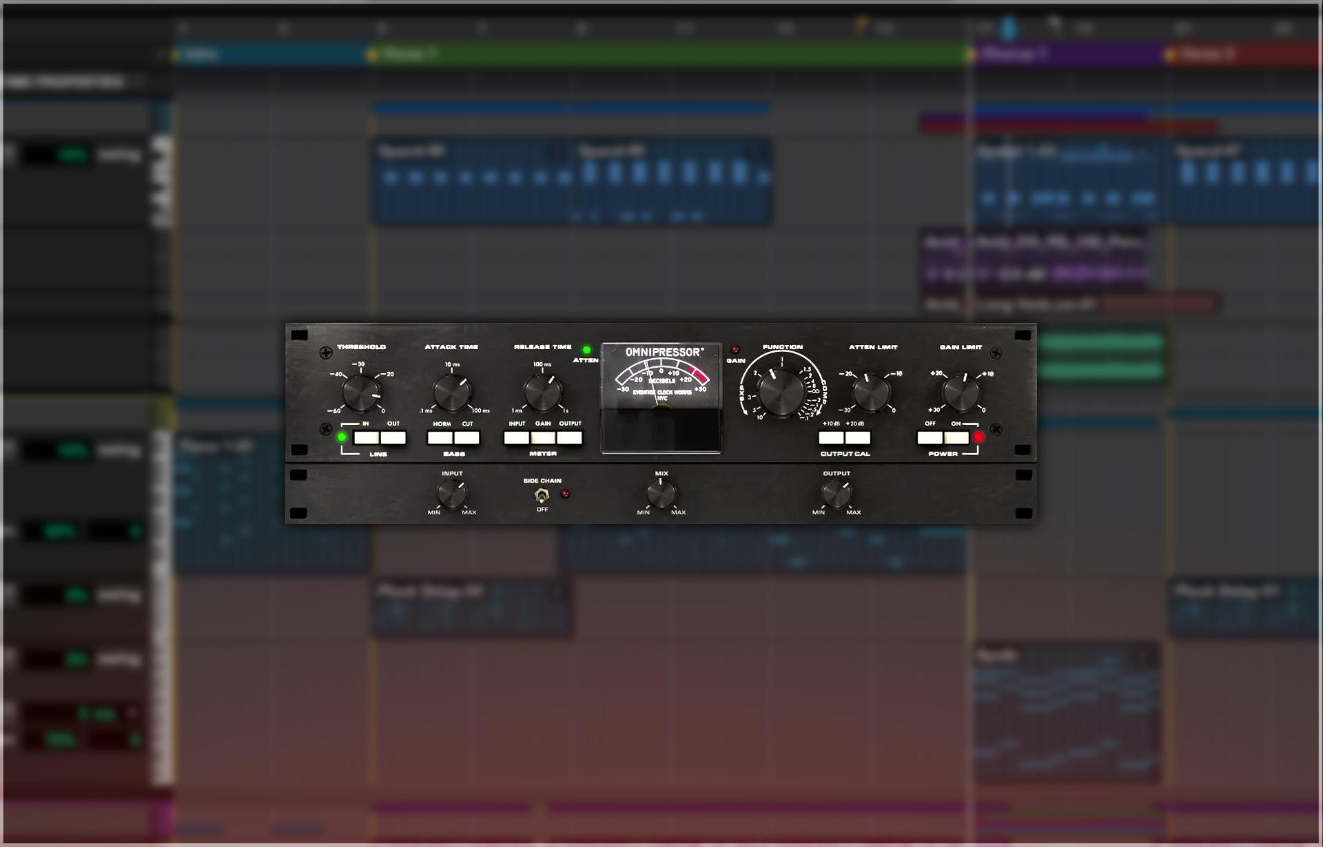This screenshot has height=847, width=1323.
Task: Toggle the +10dB Output Cal button
Action: [831, 438]
